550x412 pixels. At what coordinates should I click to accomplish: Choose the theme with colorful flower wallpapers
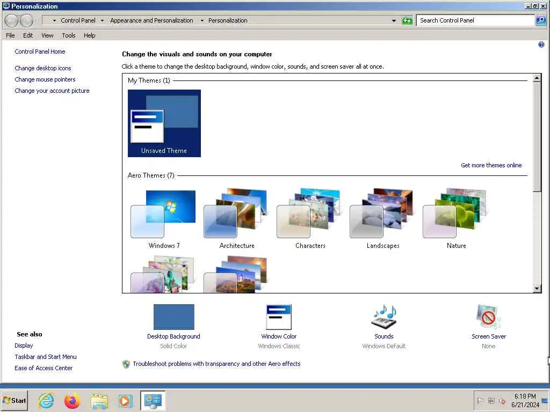[x=163, y=275]
